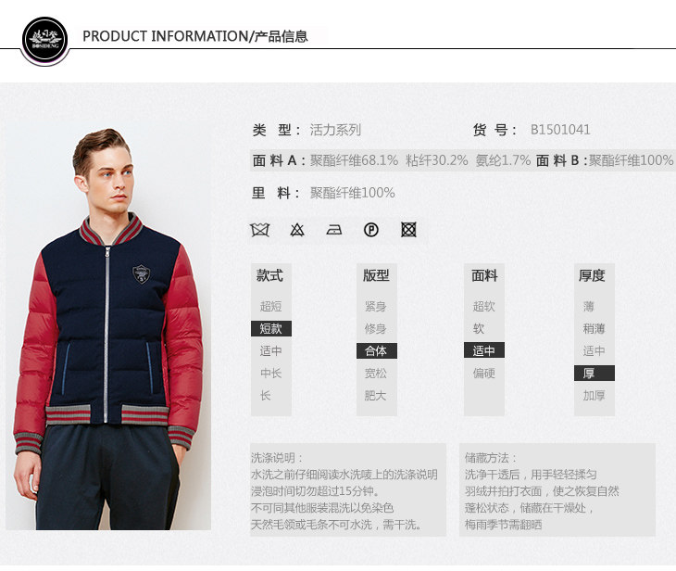Select the 适中 fabric softness option
This screenshot has width=676, height=571.
(484, 351)
